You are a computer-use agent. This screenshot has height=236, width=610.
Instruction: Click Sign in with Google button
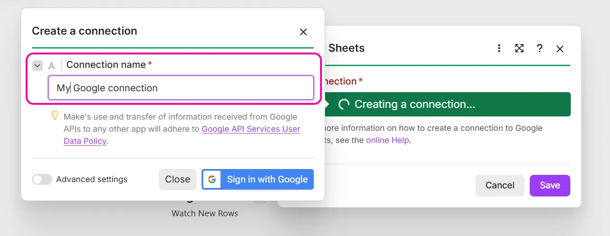click(257, 179)
